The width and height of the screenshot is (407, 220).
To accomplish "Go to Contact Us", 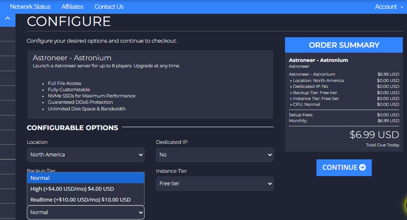I will (109, 7).
